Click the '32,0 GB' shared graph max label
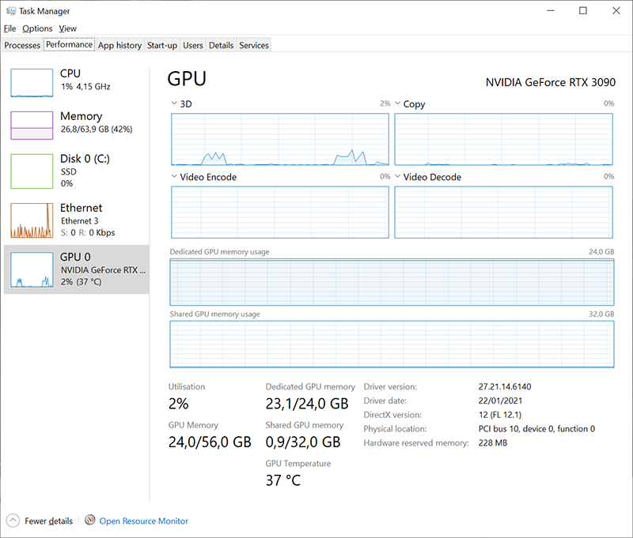Image resolution: width=633 pixels, height=538 pixels. (x=601, y=314)
